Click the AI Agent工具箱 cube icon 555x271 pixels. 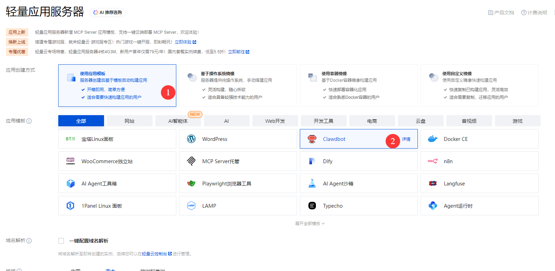point(71,183)
